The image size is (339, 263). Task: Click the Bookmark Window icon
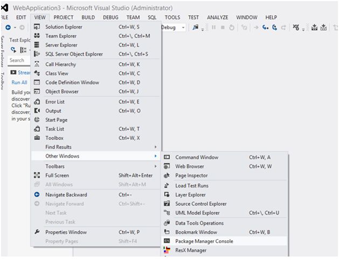[167, 232]
